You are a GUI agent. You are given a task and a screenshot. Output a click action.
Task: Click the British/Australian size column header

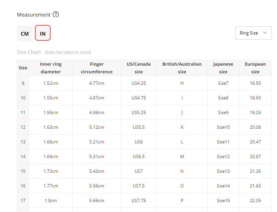tap(182, 68)
